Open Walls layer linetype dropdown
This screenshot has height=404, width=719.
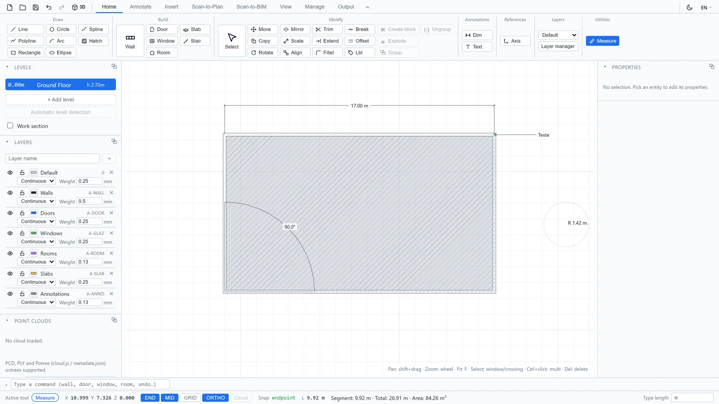pyautogui.click(x=36, y=201)
